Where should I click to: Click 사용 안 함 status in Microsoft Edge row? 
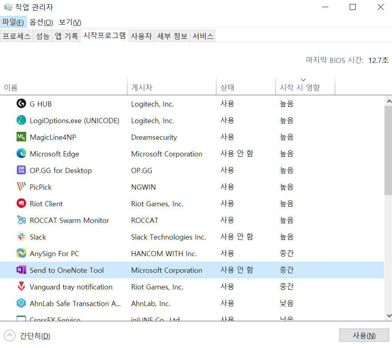[237, 154]
